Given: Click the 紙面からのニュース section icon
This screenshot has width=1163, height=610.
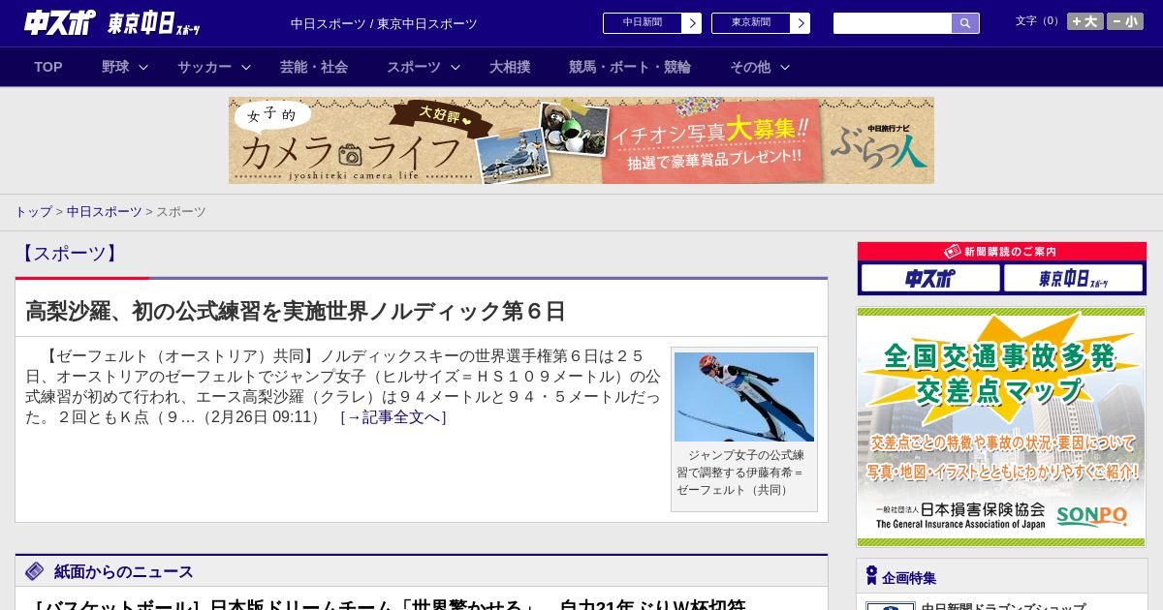Looking at the screenshot, I should click(35, 571).
